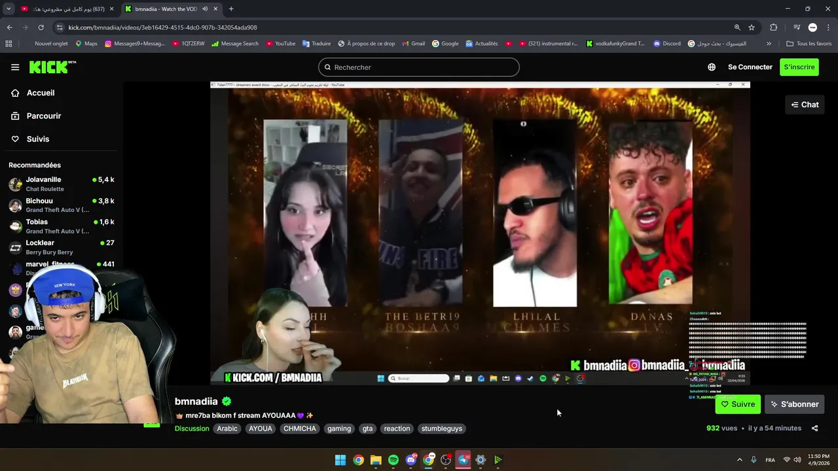
Task: View site information icon in address bar
Action: tap(60, 27)
